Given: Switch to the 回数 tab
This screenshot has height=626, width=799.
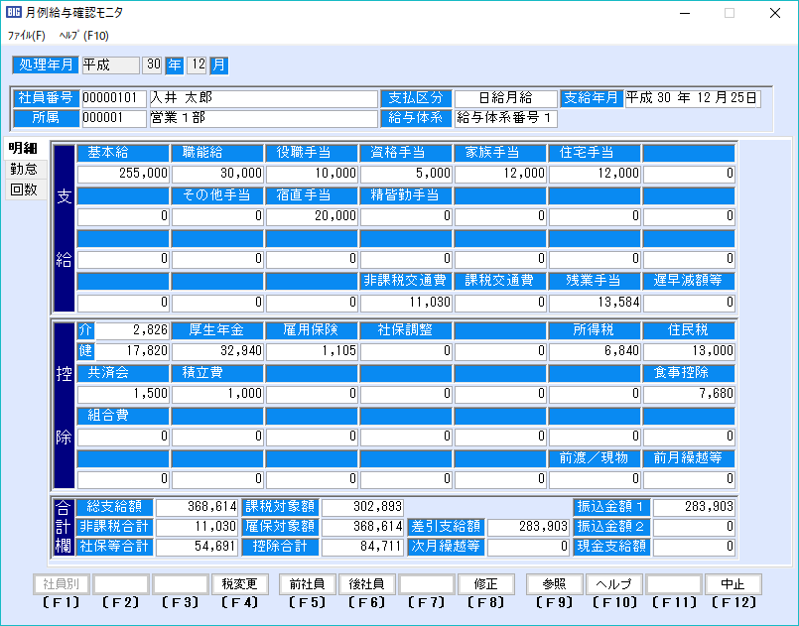Looking at the screenshot, I should pos(24,189).
